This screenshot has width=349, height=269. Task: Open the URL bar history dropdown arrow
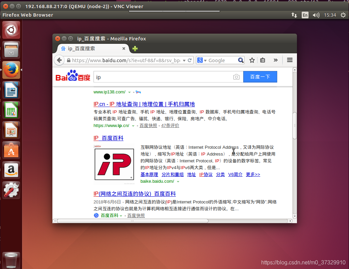click(184, 60)
